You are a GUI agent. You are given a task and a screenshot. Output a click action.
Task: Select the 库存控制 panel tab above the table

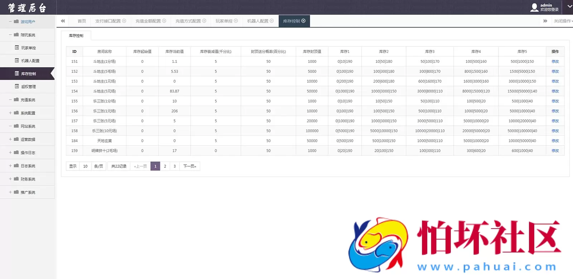76,35
